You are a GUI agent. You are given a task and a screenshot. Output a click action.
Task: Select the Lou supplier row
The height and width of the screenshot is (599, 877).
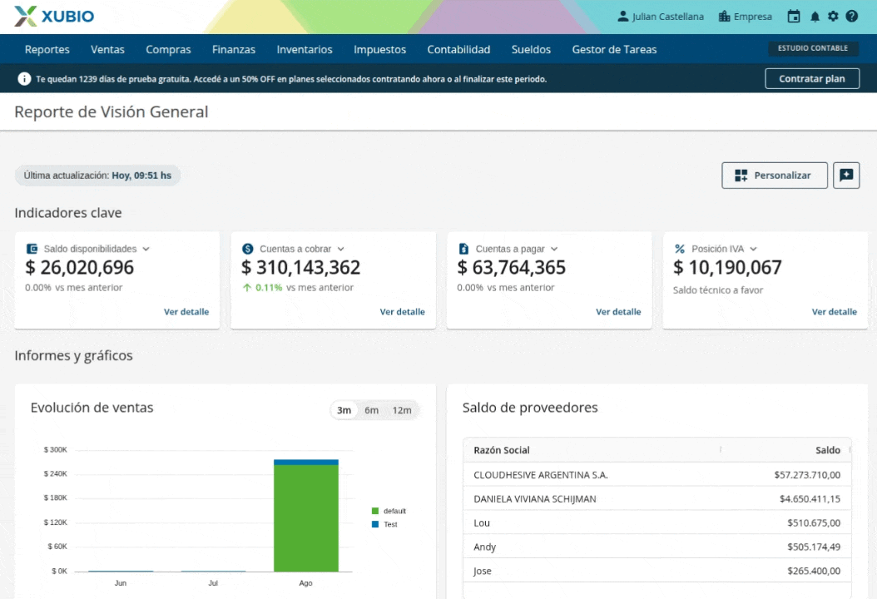point(657,523)
